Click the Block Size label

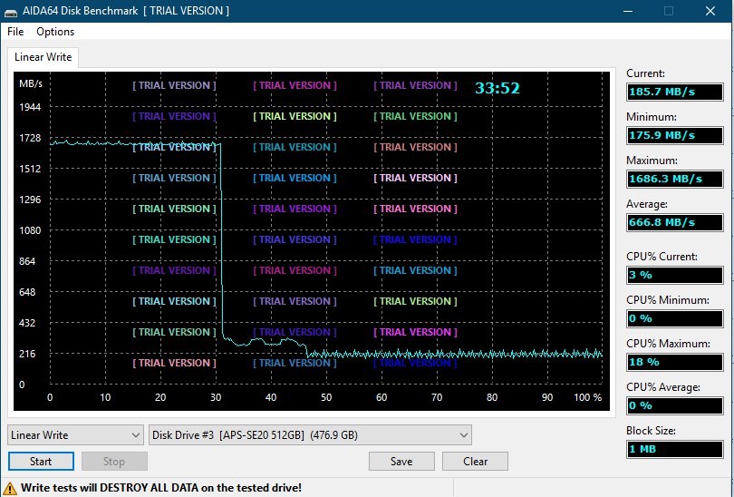pyautogui.click(x=651, y=431)
